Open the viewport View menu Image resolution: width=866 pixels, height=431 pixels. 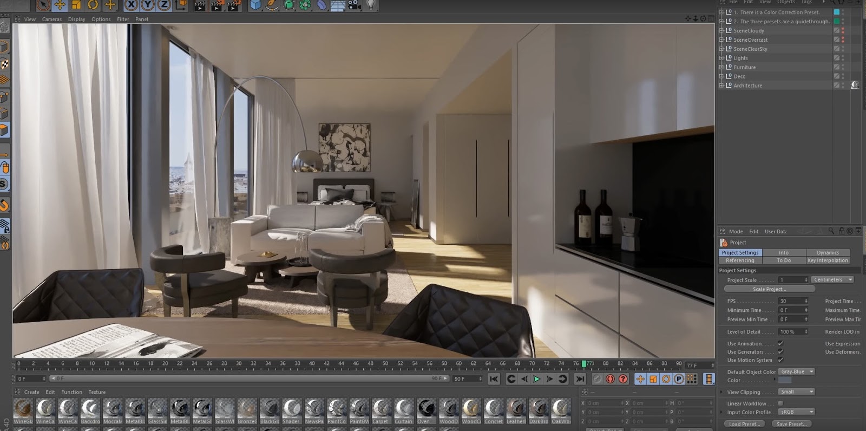point(30,19)
